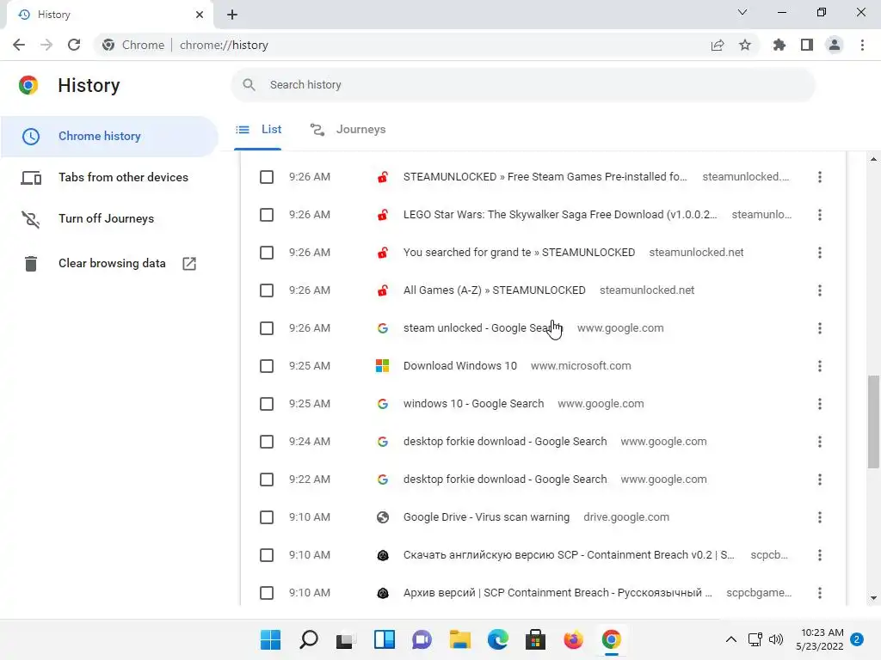This screenshot has height=660, width=881.
Task: Open Google Drive - Virus scan warning link
Action: coord(487,516)
